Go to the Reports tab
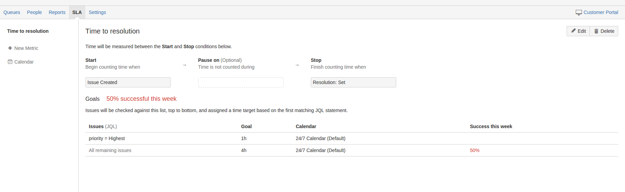Viewport: 625px width, 192px height. click(57, 12)
